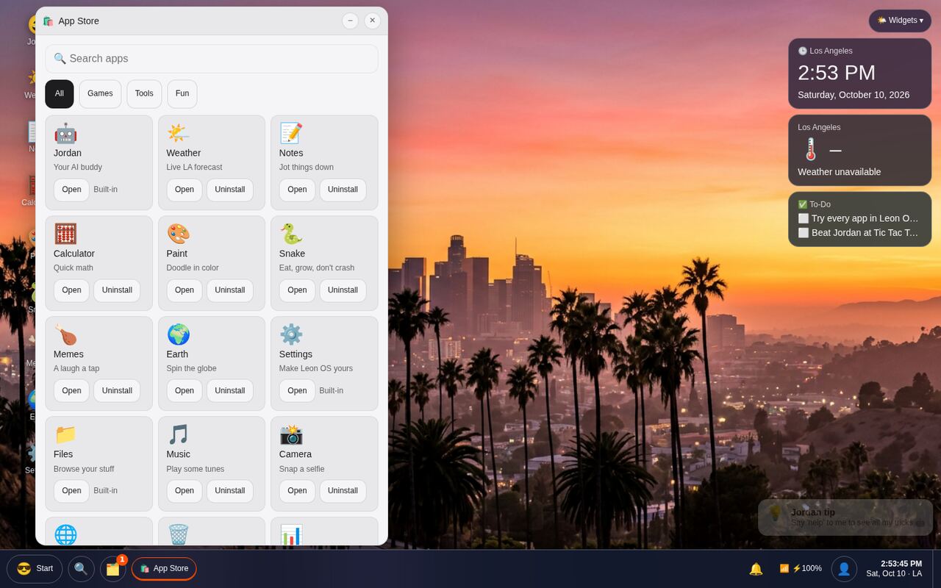Select the All category tab
This screenshot has width=941, height=588.
pyautogui.click(x=60, y=93)
